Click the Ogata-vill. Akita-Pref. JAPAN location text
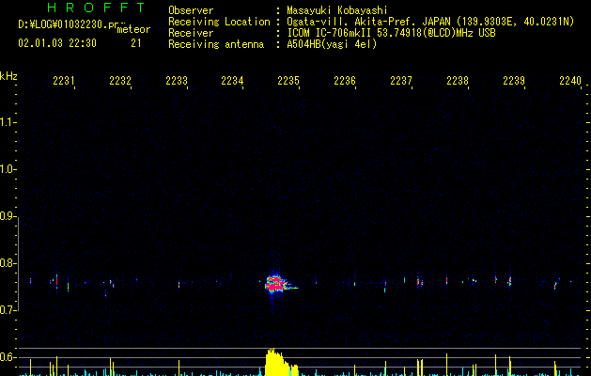This screenshot has height=376, width=591. tap(430, 22)
